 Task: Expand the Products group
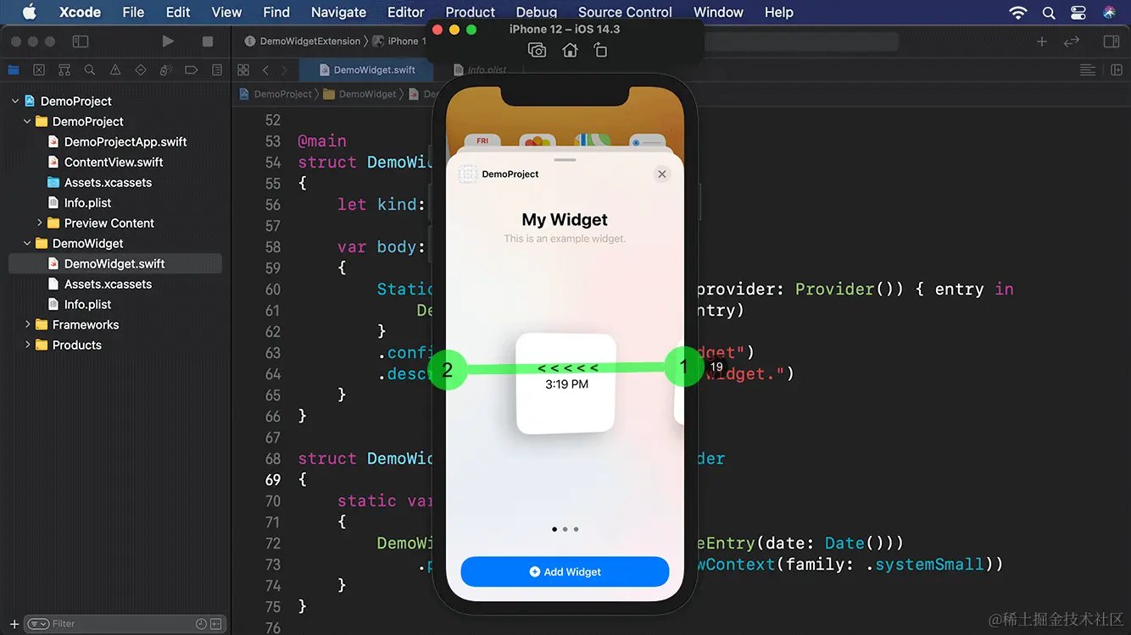[x=27, y=345]
